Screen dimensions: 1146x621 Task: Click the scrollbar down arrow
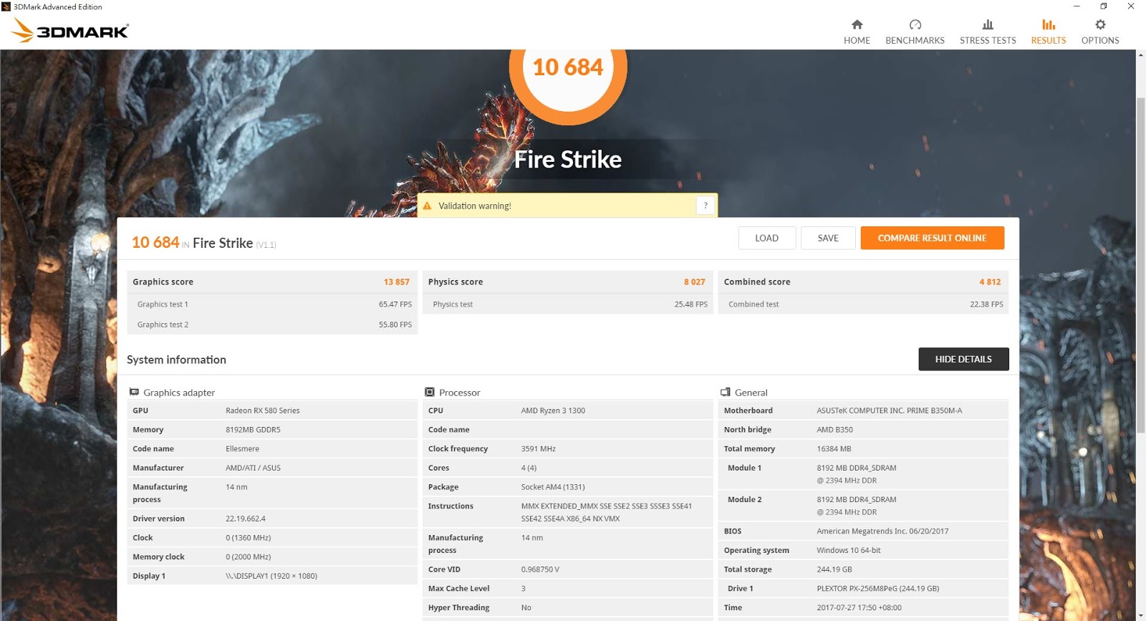click(1140, 615)
